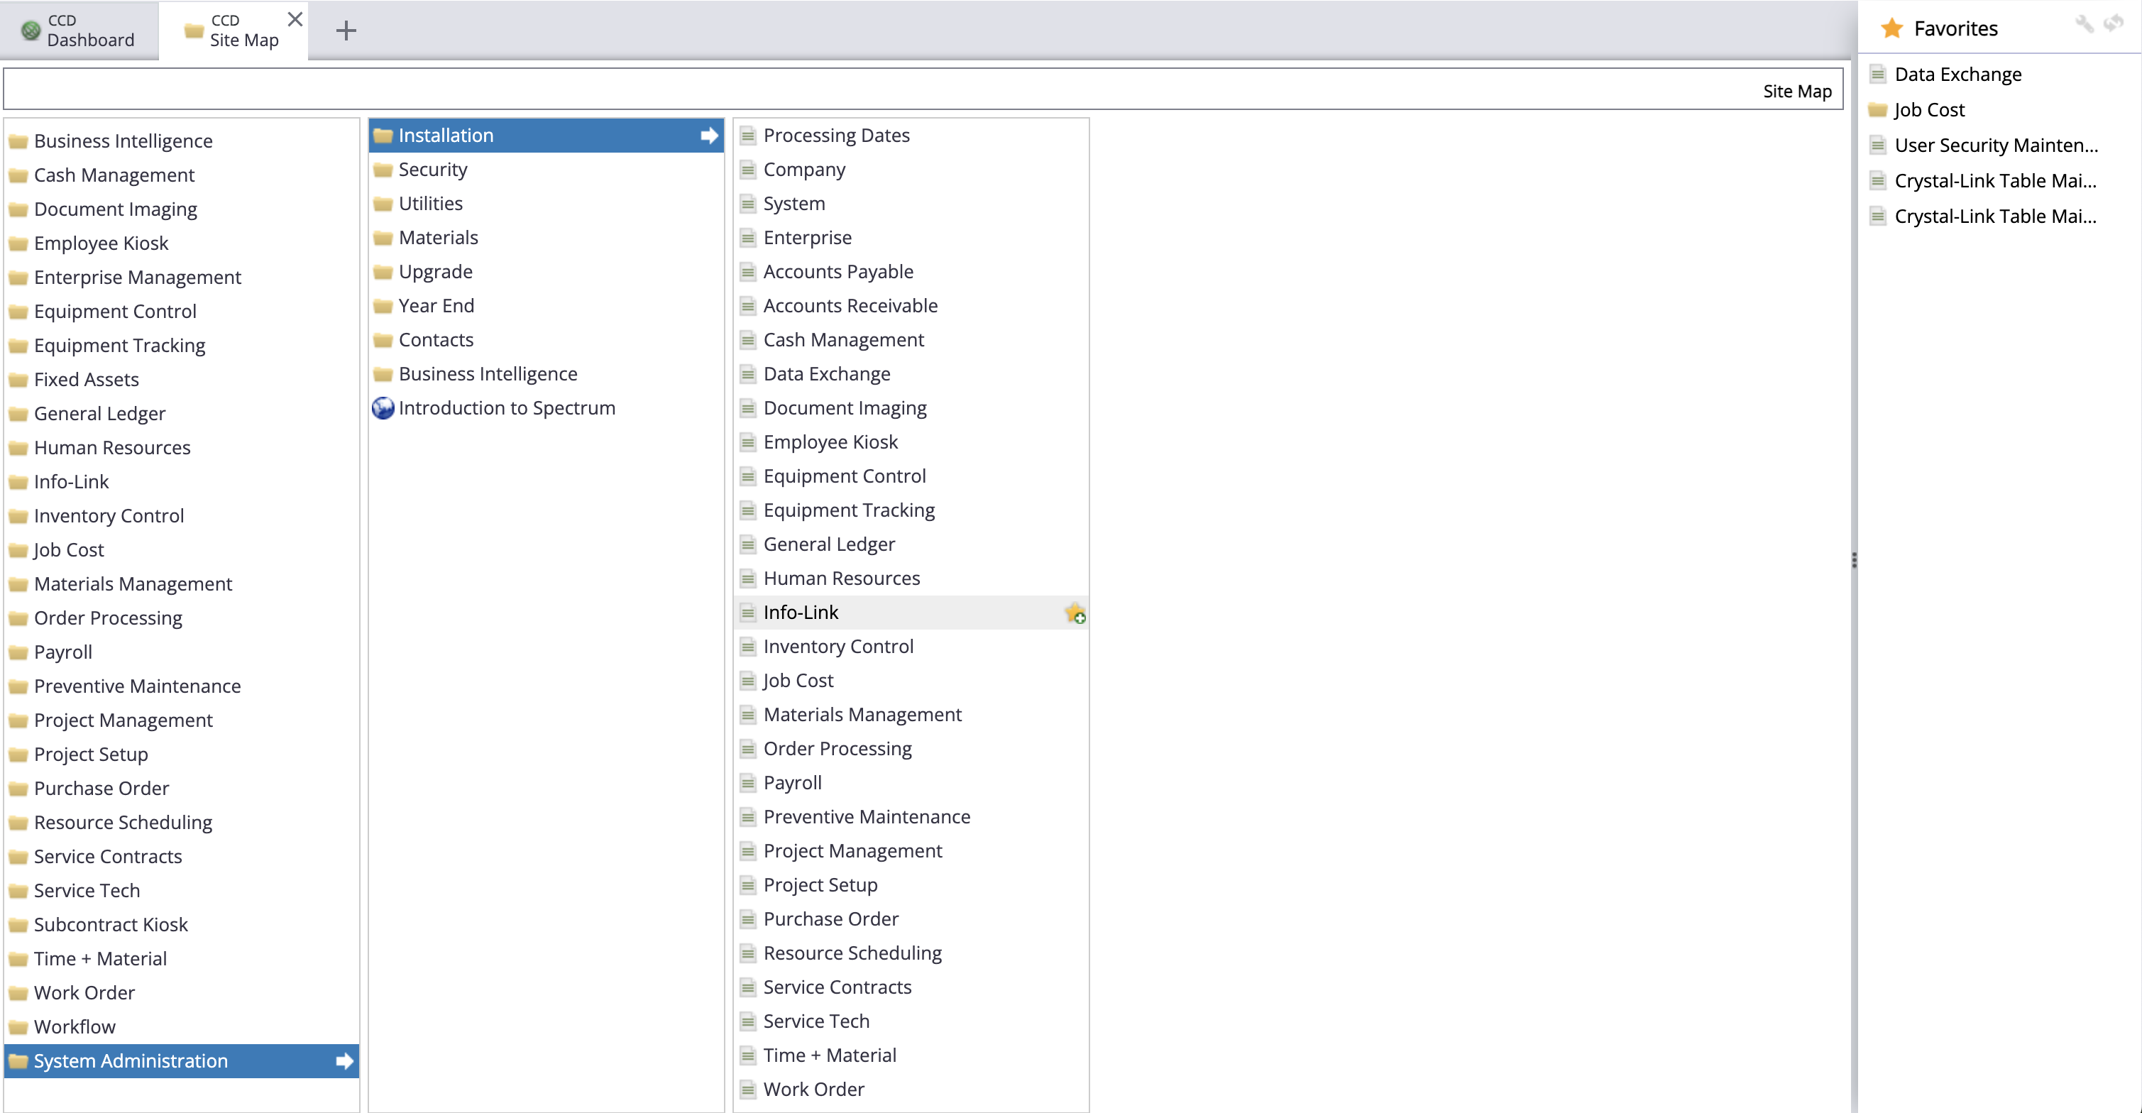Click the System document icon

click(x=747, y=204)
